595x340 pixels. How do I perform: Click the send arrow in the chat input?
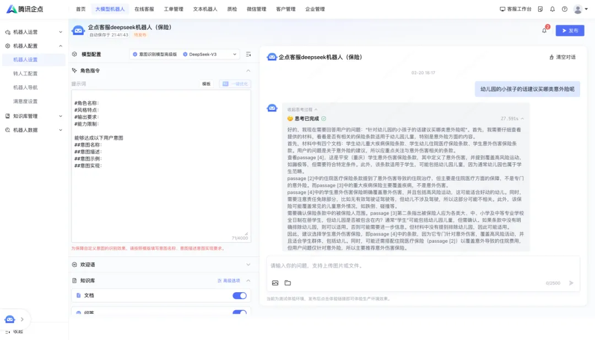pyautogui.click(x=571, y=282)
